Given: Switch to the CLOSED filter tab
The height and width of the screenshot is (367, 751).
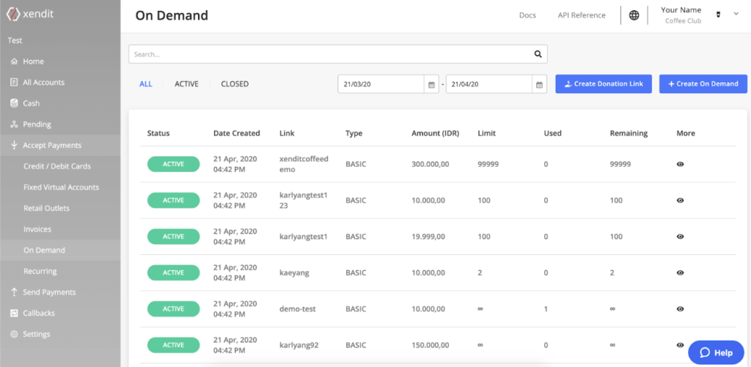Looking at the screenshot, I should (235, 84).
